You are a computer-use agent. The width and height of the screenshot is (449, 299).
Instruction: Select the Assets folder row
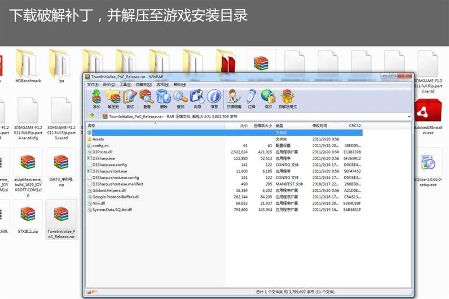224,139
